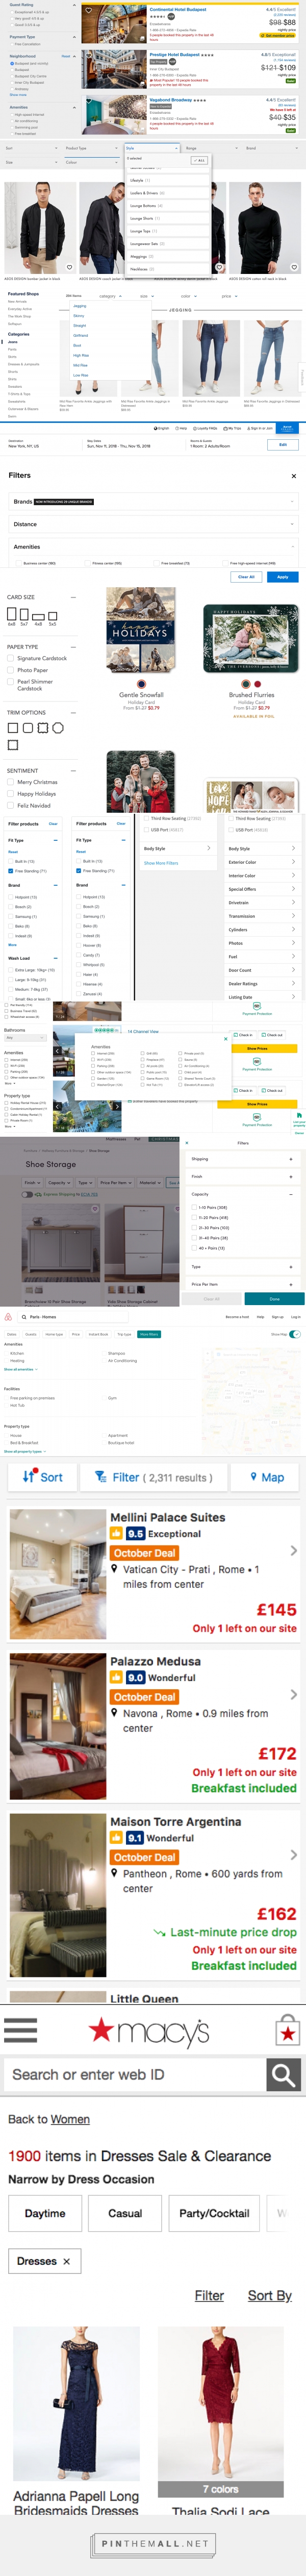Click the Women breadcrumb link
Screen dimensions: 306x2576
point(70,2119)
